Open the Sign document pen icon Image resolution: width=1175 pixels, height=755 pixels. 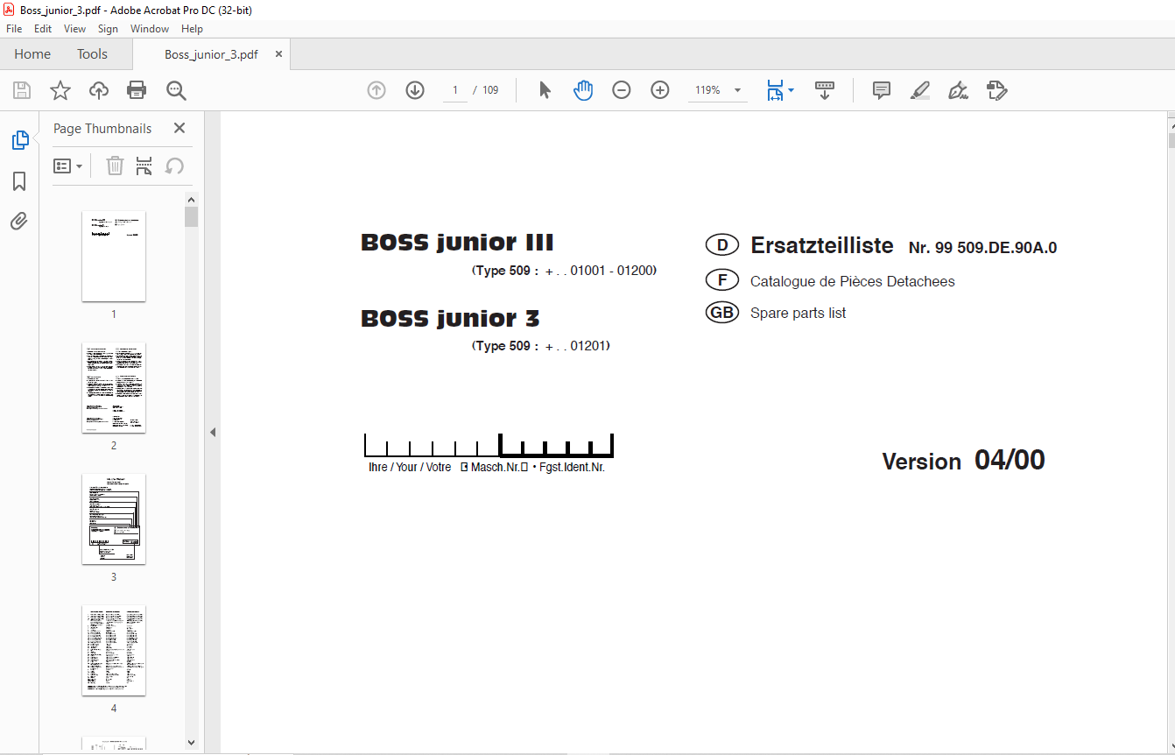tap(958, 90)
